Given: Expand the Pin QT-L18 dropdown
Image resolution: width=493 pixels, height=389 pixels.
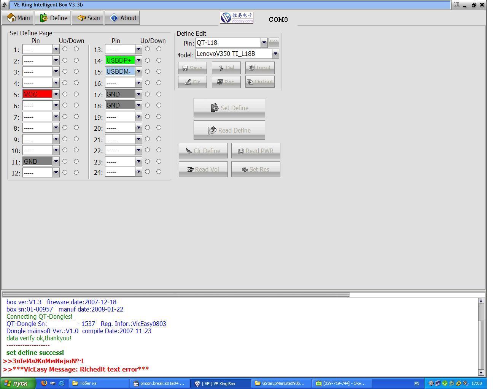Looking at the screenshot, I should (x=264, y=43).
